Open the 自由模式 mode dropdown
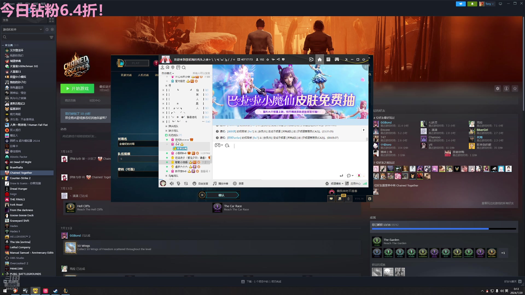This screenshot has height=295, width=525. click(168, 73)
